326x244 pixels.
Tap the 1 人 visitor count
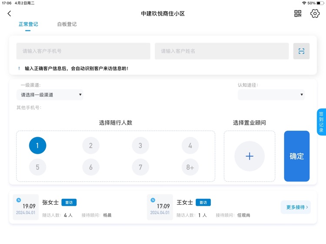(x=202, y=215)
